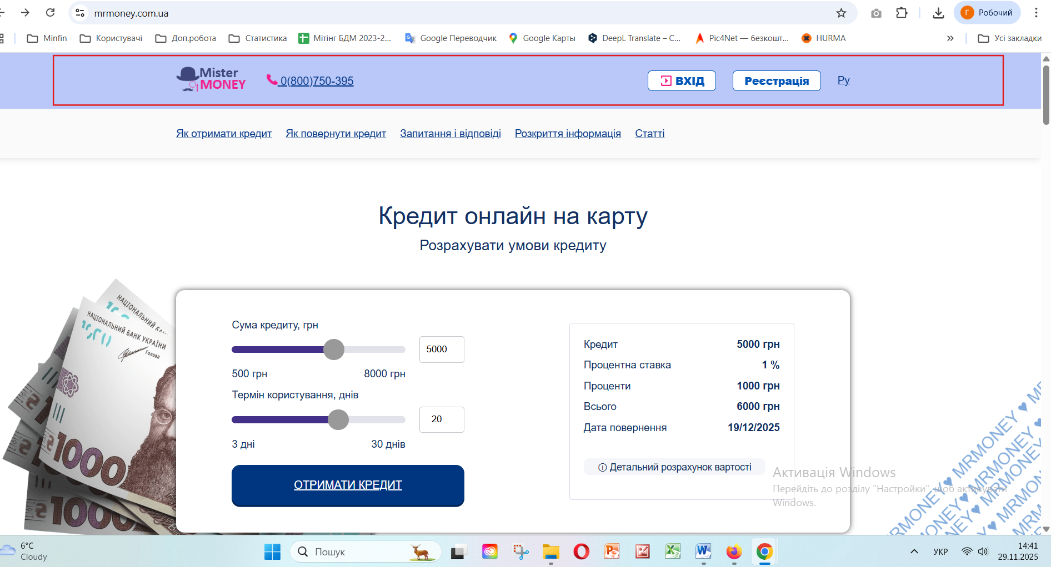The image size is (1051, 567).
Task: Switch language with Ру link
Action: click(x=843, y=80)
